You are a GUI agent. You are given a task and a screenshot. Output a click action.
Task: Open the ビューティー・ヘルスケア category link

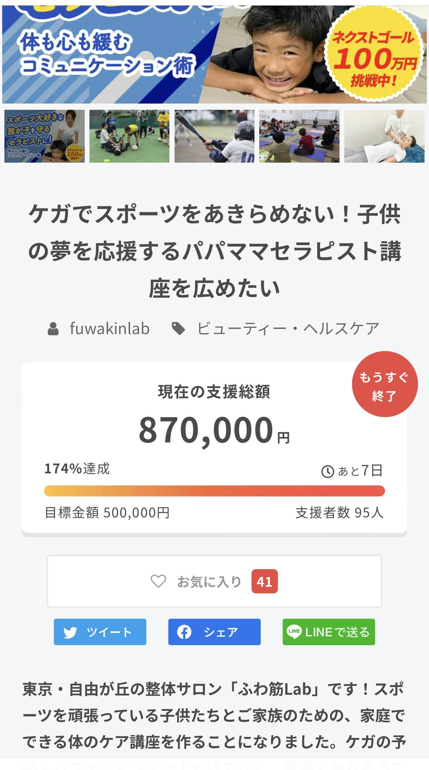(x=288, y=329)
